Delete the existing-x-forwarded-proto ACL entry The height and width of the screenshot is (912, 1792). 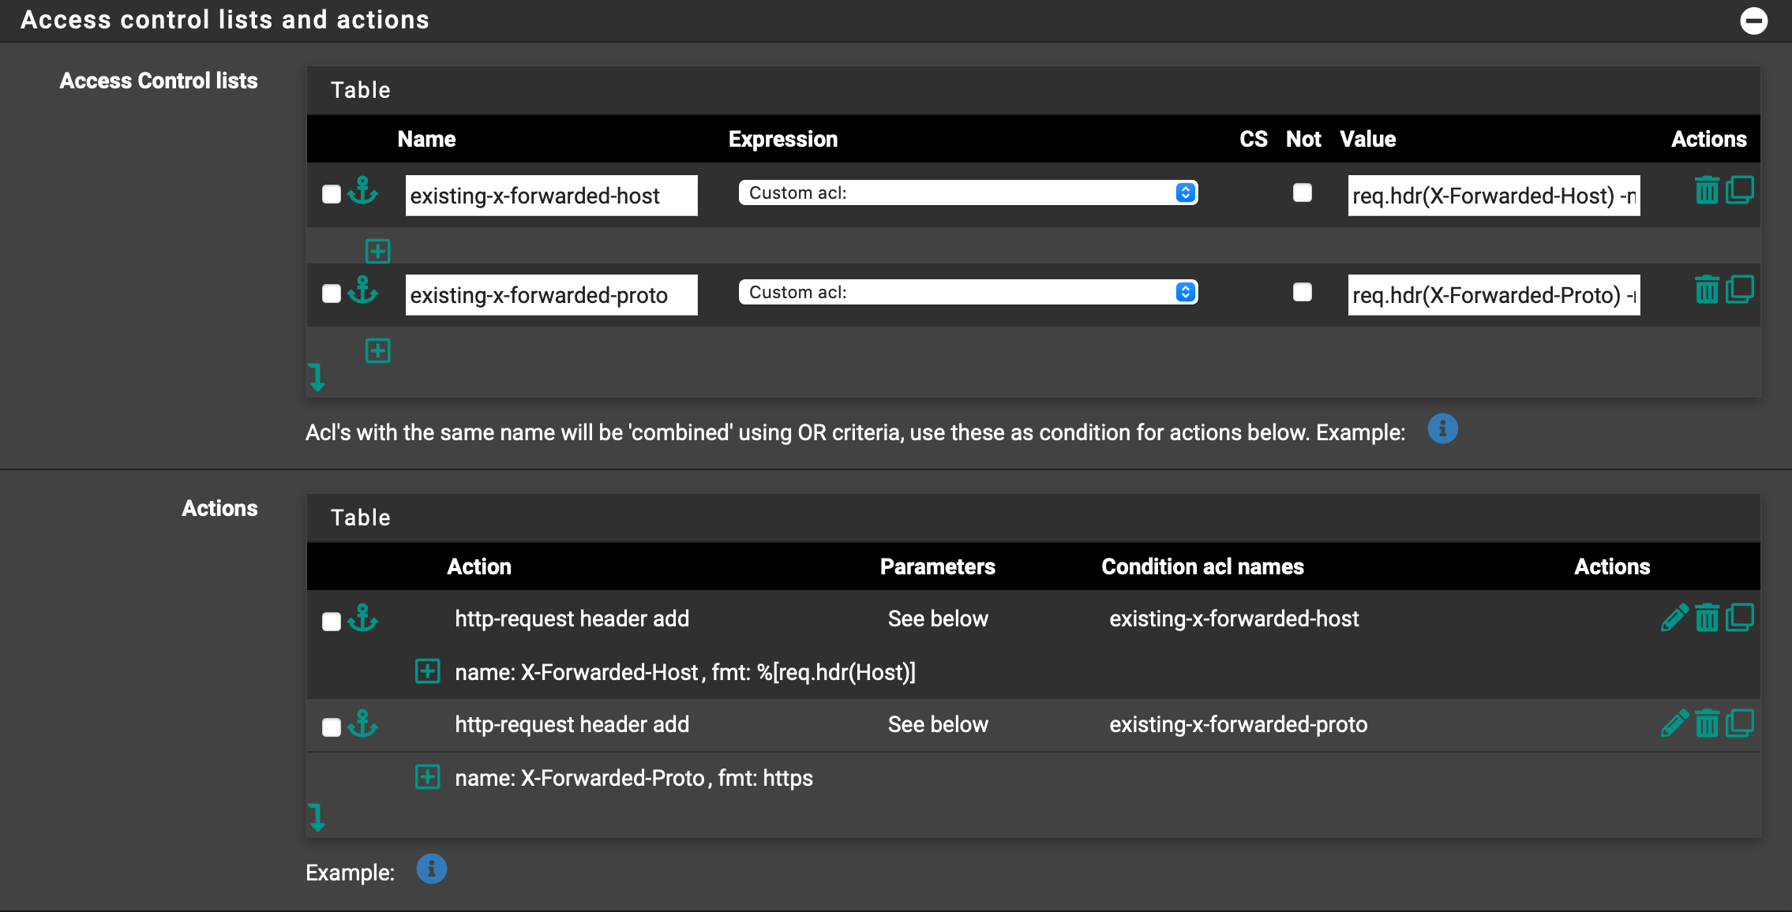pyautogui.click(x=1707, y=290)
